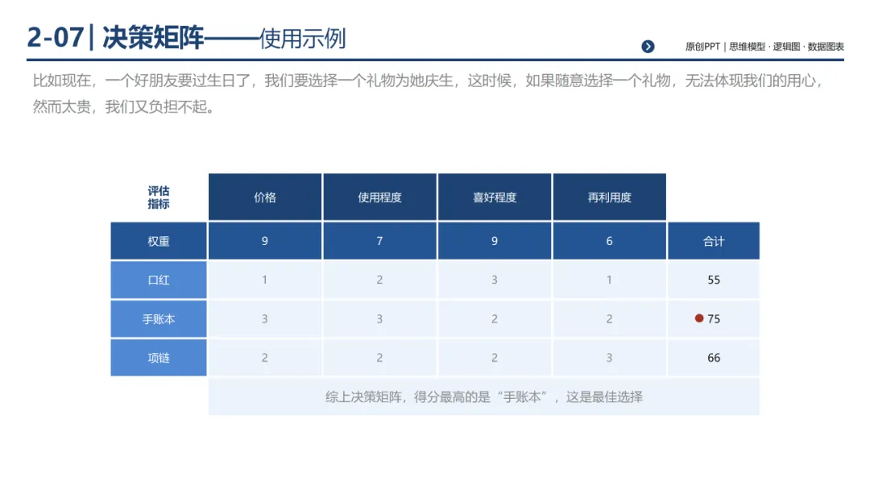Click the "使用程度" column header

point(379,195)
